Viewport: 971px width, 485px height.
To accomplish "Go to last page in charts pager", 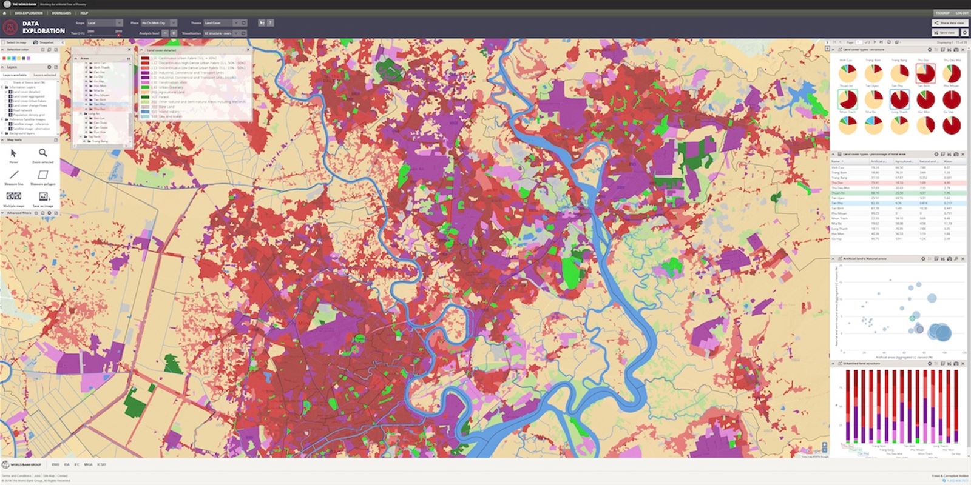I will pyautogui.click(x=881, y=42).
